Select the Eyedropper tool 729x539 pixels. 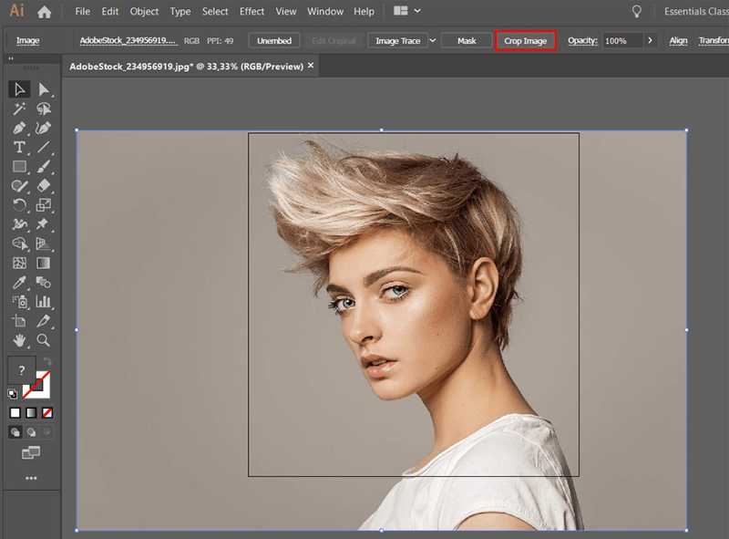pos(20,282)
